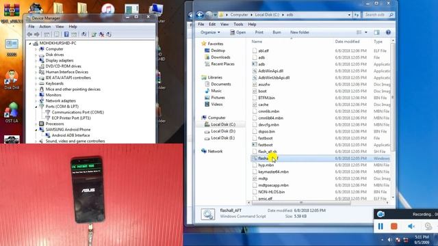Open View menu in Device Manager
The height and width of the screenshot is (246, 438).
pyautogui.click(x=60, y=27)
